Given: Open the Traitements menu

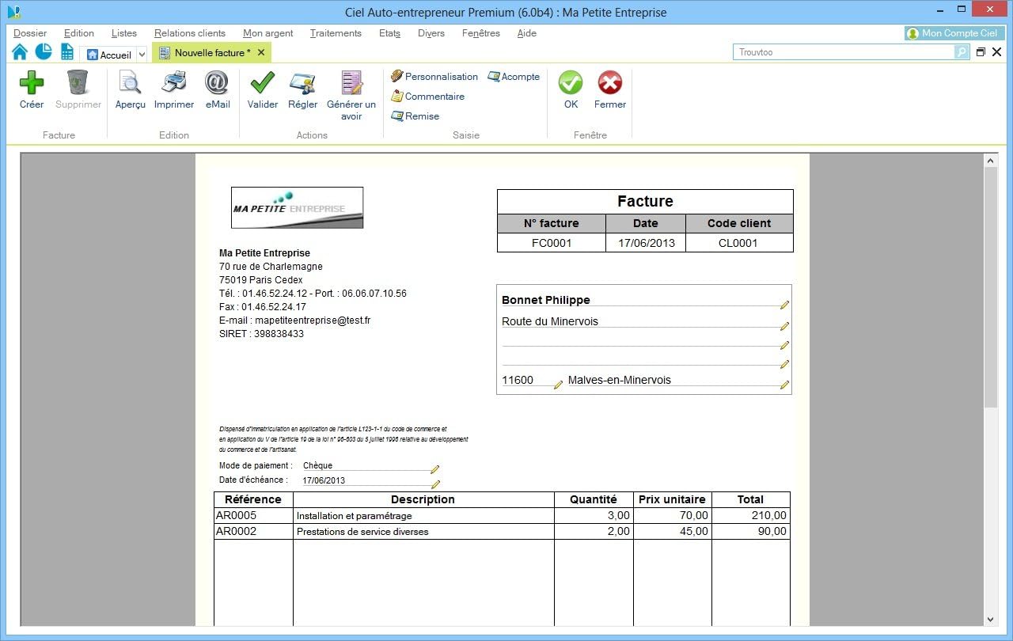Looking at the screenshot, I should [x=336, y=33].
